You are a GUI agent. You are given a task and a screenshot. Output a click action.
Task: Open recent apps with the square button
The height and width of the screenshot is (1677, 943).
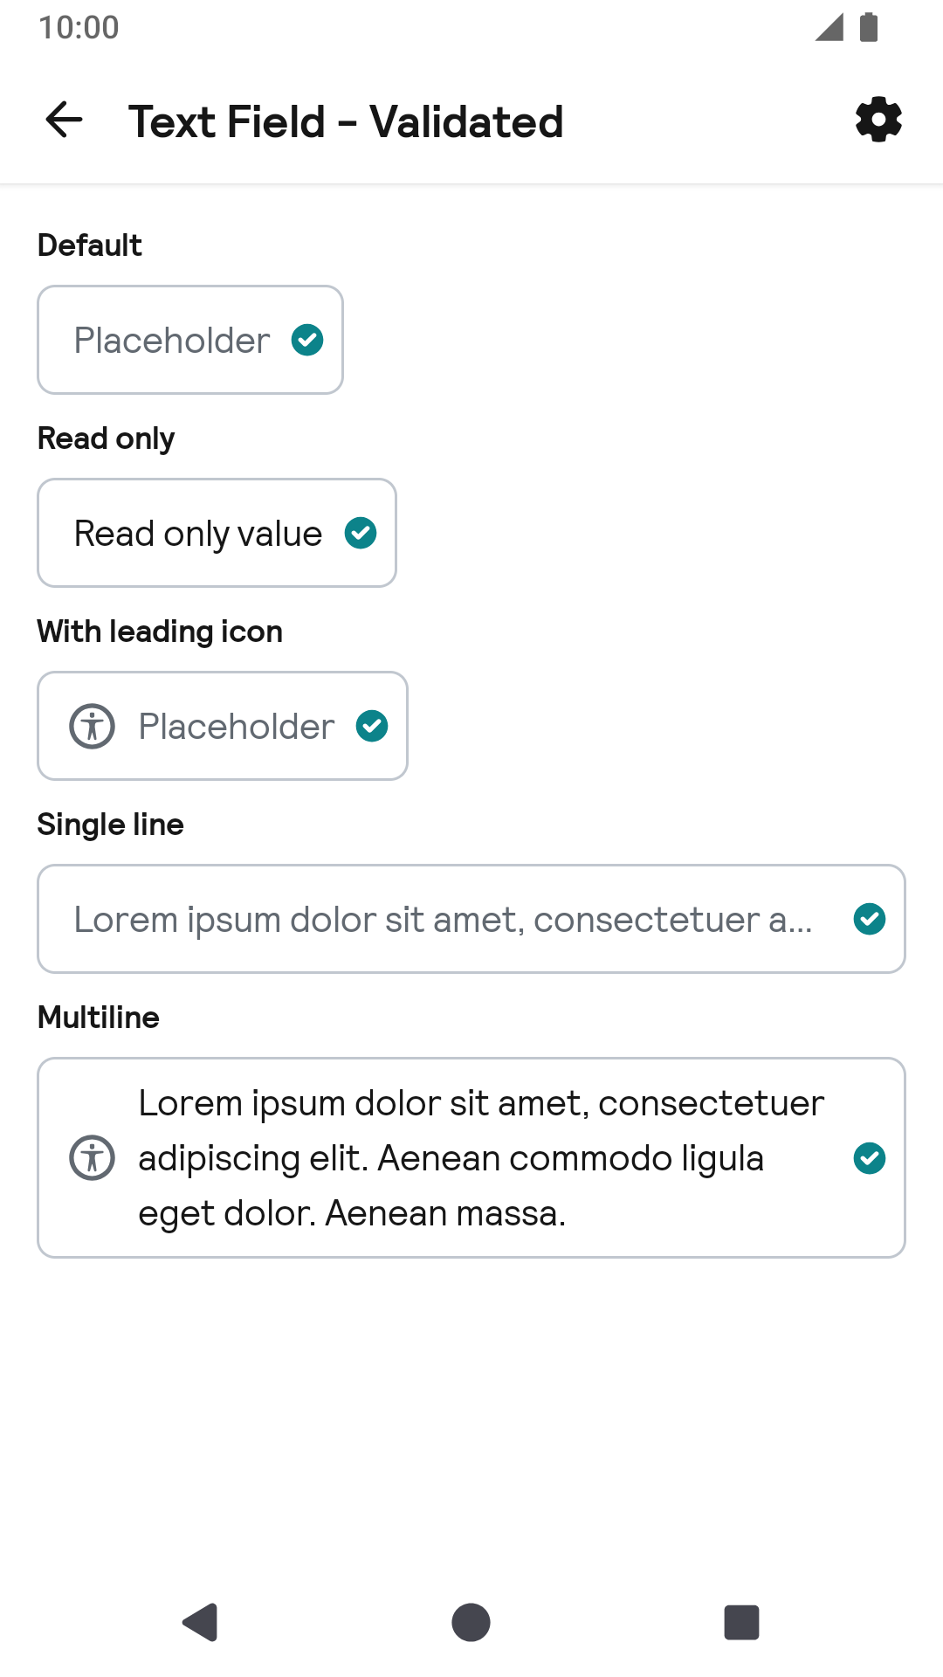click(x=741, y=1623)
